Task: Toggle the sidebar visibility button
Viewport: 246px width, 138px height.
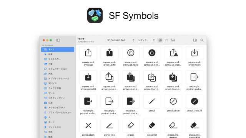Action: pos(58,40)
